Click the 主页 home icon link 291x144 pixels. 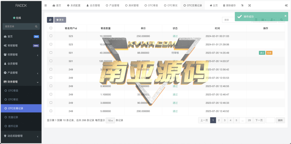click(214, 5)
